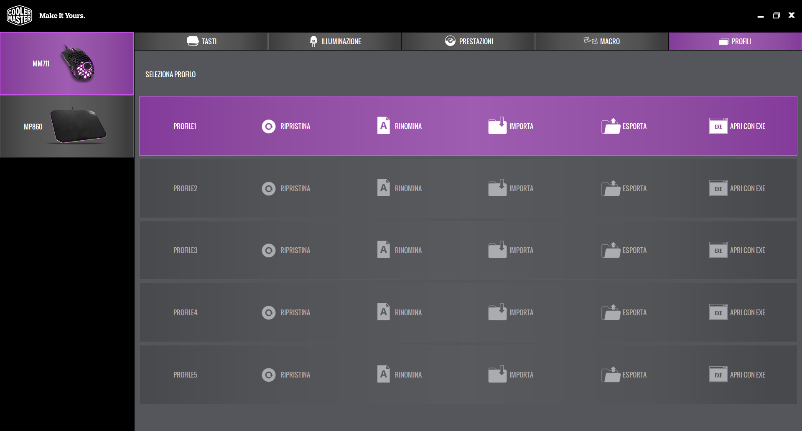Click RINOMINA label for PROFILE3
Image resolution: width=802 pixels, height=431 pixels.
coord(408,250)
